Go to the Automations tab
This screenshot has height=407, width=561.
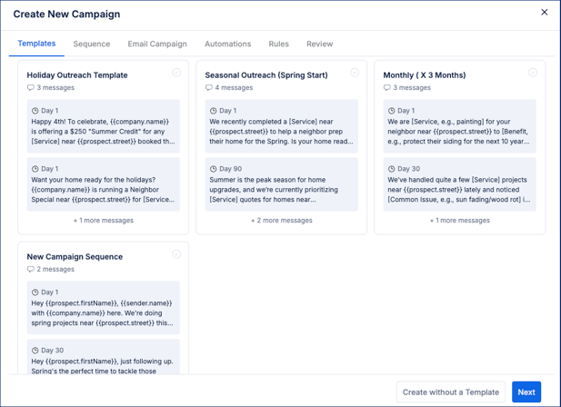[x=227, y=44]
